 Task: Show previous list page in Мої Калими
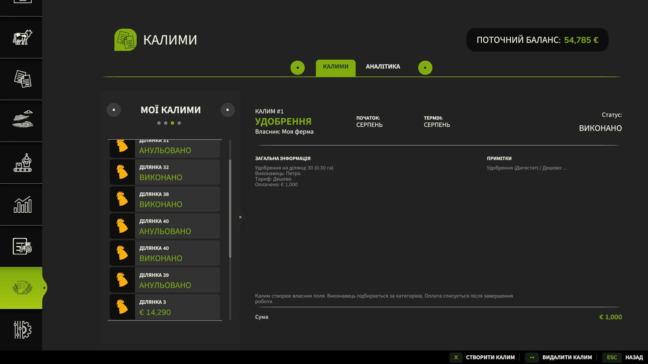point(114,110)
